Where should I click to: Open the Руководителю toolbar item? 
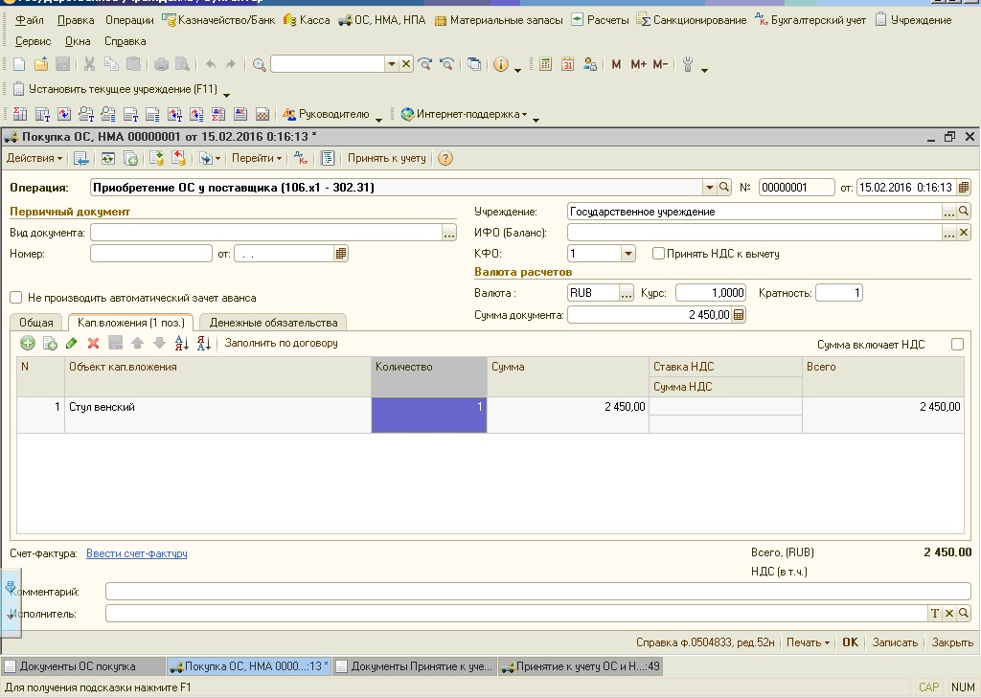pyautogui.click(x=327, y=114)
